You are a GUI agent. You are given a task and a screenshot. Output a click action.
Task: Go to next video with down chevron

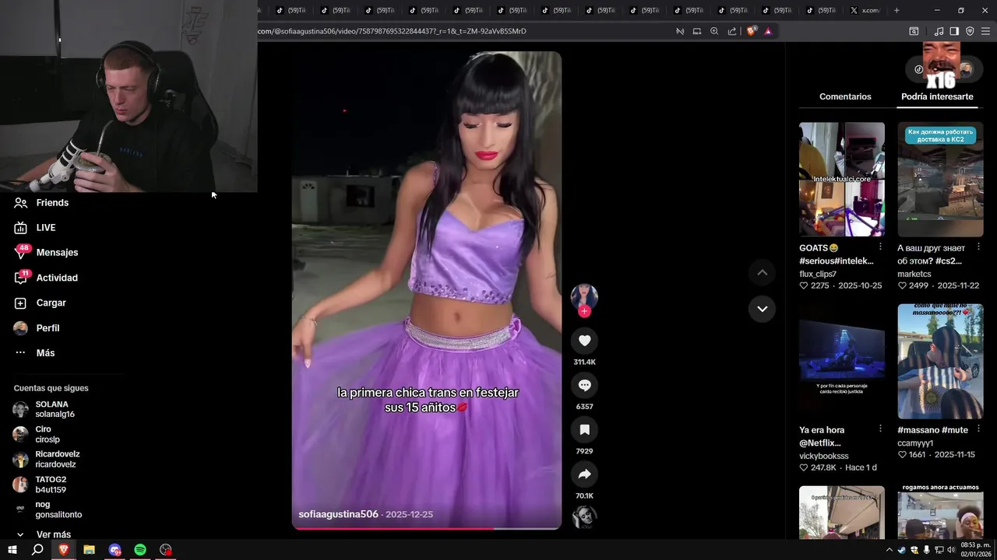pyautogui.click(x=762, y=309)
